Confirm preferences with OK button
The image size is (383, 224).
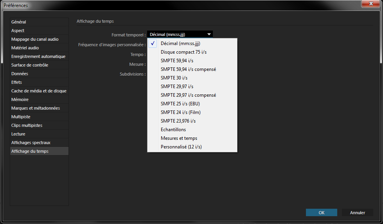click(322, 213)
